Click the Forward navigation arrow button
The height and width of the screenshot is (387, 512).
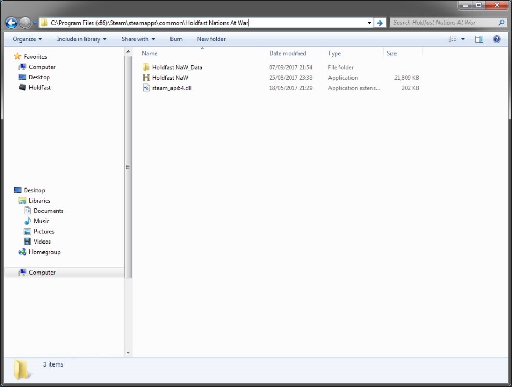click(x=25, y=23)
